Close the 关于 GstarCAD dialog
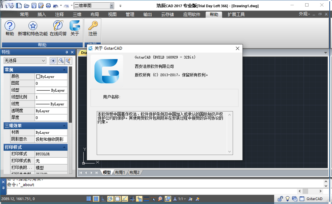Screen dimensions: 332x204 click(x=238, y=48)
